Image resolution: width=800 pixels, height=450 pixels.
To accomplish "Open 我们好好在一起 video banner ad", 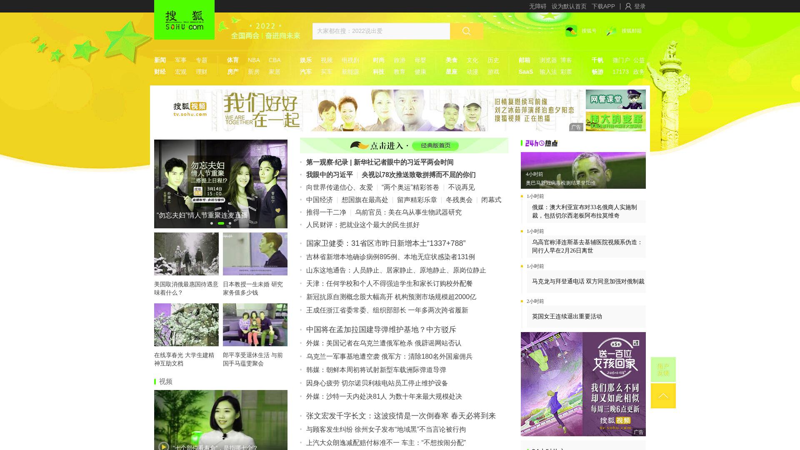I will click(369, 110).
